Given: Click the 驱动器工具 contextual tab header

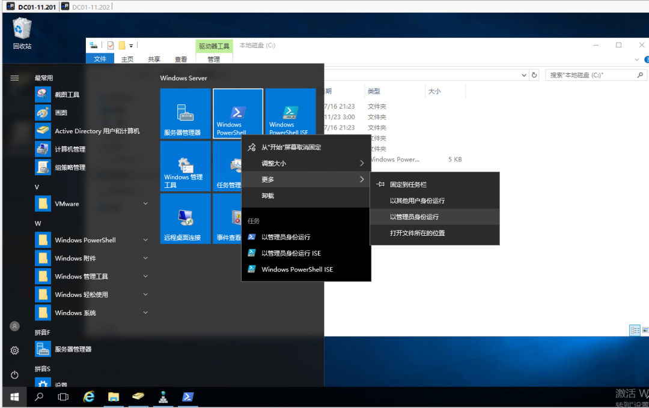Looking at the screenshot, I should (x=214, y=46).
